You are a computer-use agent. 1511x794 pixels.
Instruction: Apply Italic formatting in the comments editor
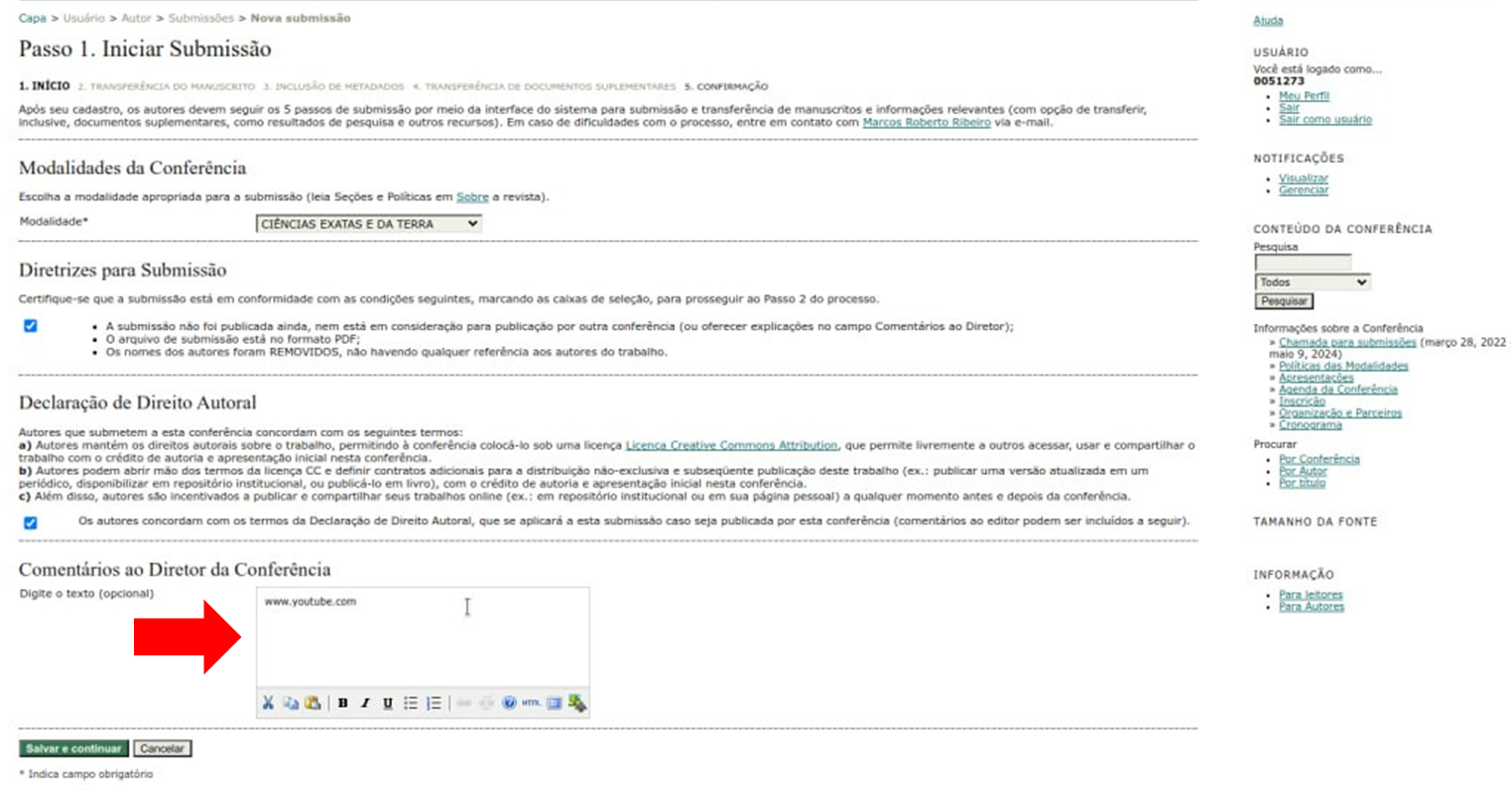tap(365, 704)
